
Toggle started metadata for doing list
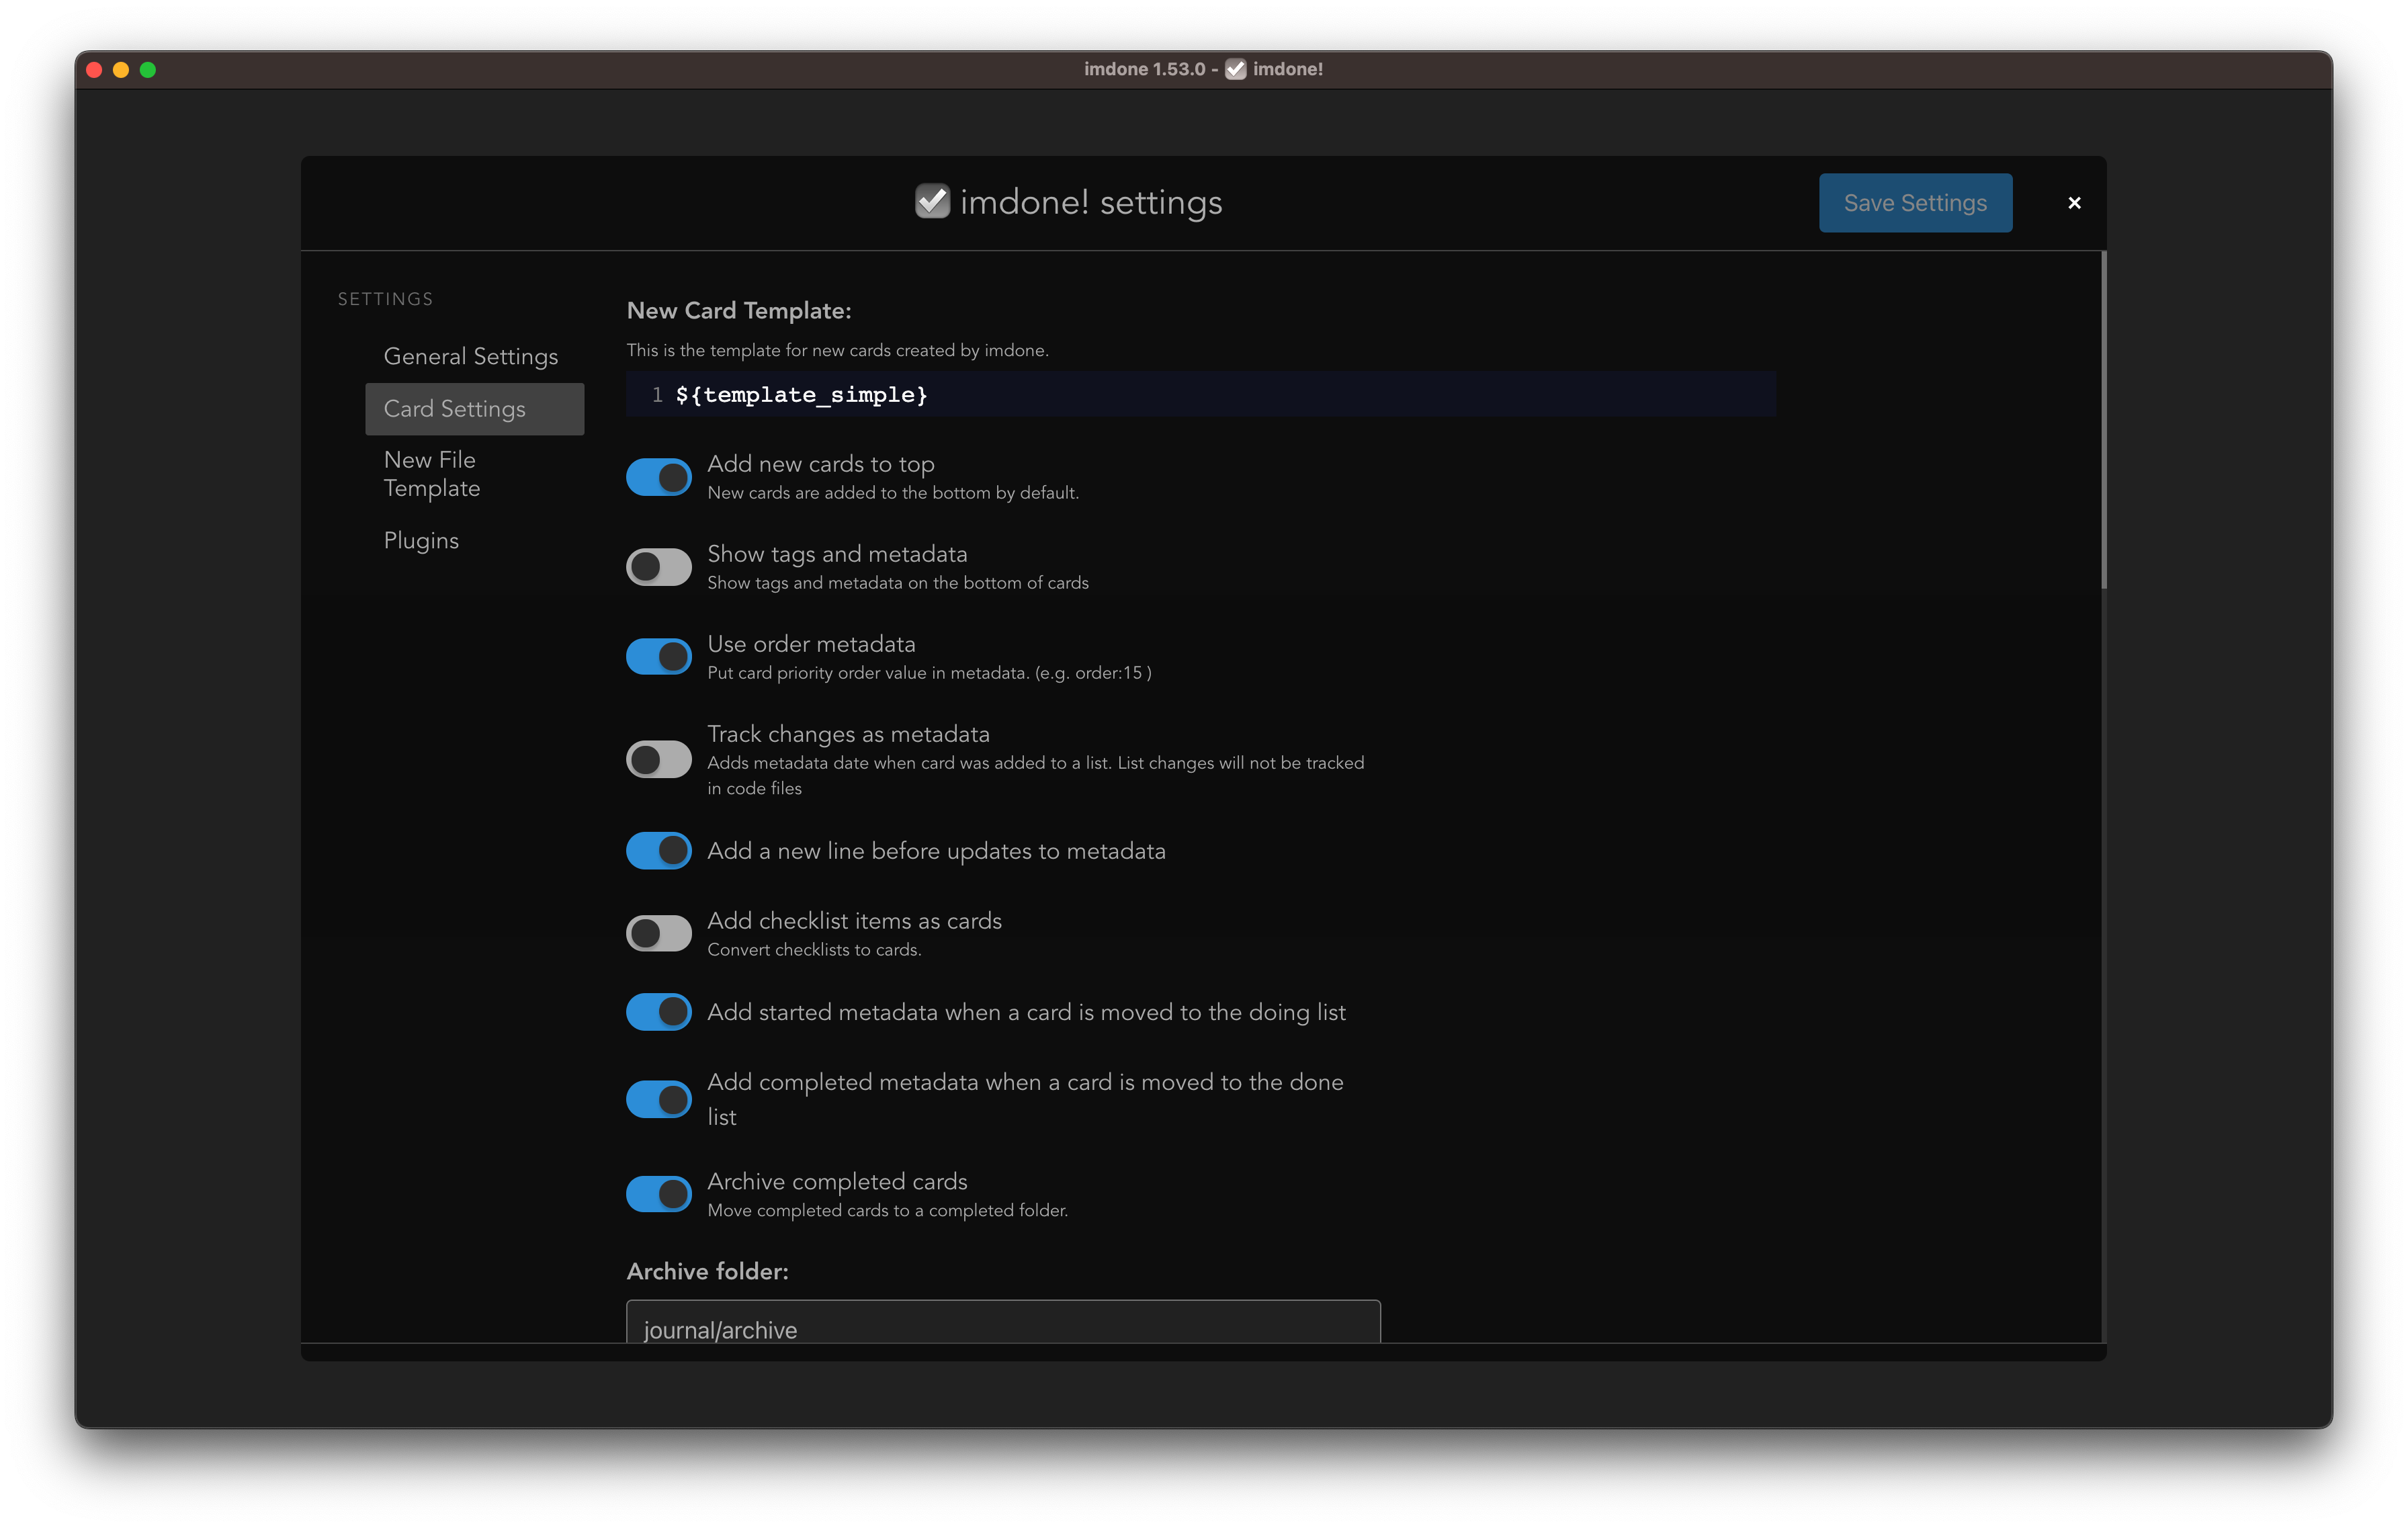(x=659, y=1012)
